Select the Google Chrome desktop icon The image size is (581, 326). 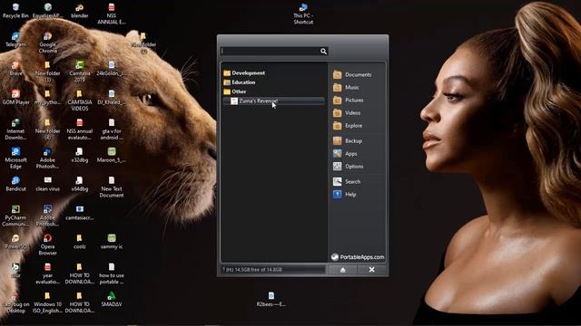pyautogui.click(x=47, y=43)
